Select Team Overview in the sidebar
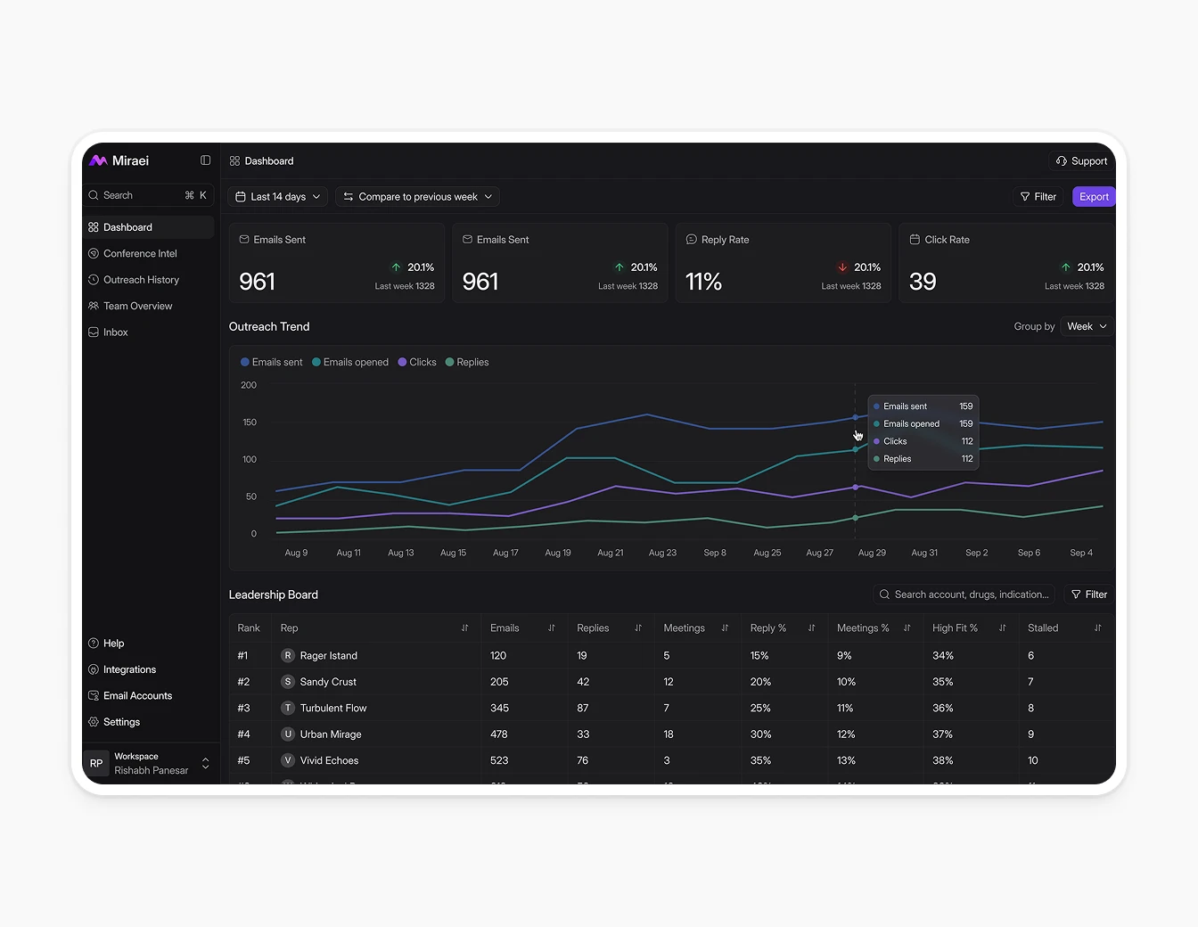Screen dimensions: 1198x927 tap(137, 306)
